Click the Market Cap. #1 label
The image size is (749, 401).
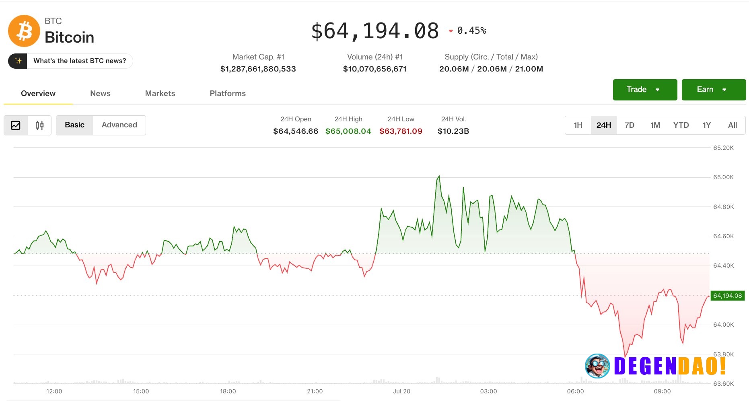click(258, 57)
